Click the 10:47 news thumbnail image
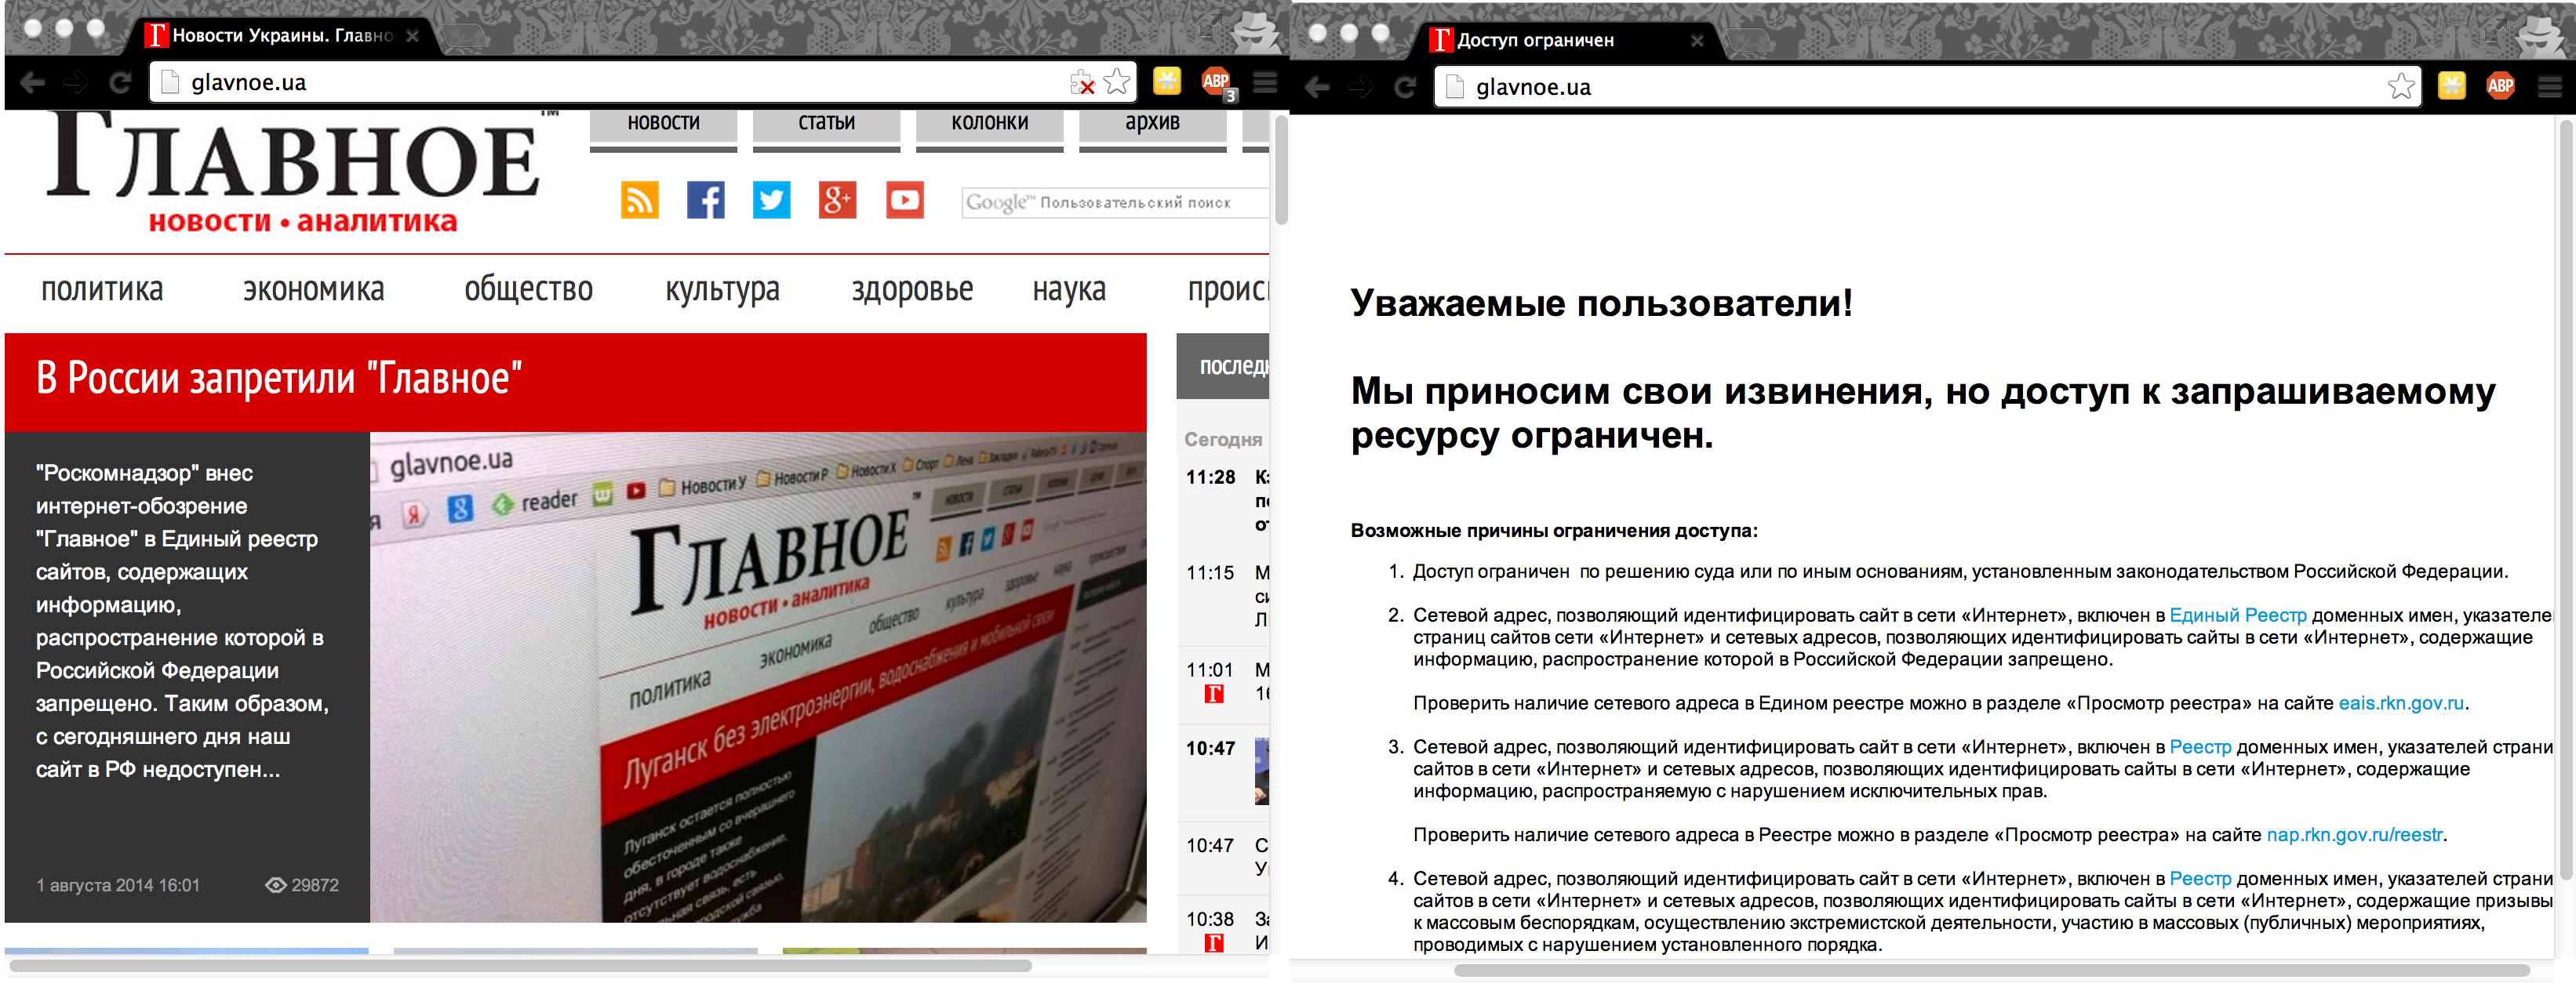This screenshot has width=2576, height=987. point(1261,772)
